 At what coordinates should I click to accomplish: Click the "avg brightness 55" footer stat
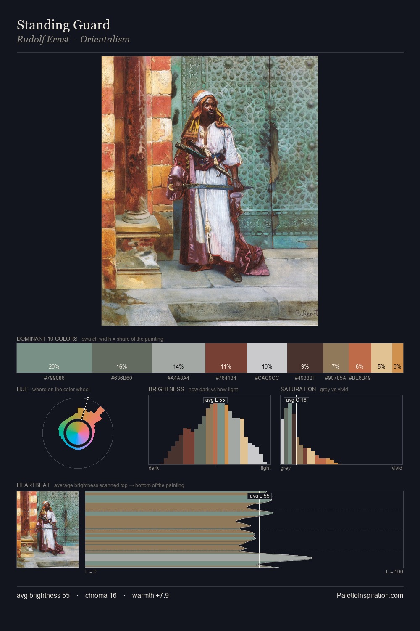click(x=43, y=595)
